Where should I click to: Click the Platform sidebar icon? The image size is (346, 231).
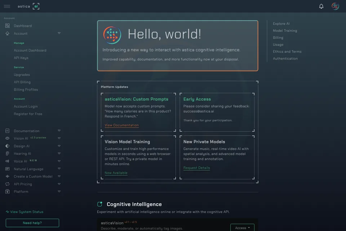pos(7,191)
